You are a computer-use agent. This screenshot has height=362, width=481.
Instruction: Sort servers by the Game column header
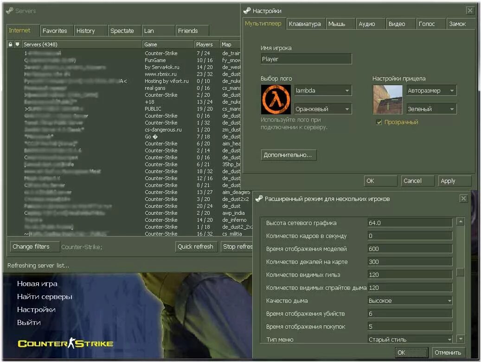[168, 44]
